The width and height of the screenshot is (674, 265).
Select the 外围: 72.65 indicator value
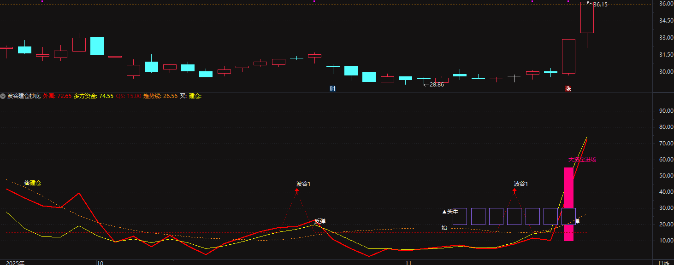tap(57, 96)
